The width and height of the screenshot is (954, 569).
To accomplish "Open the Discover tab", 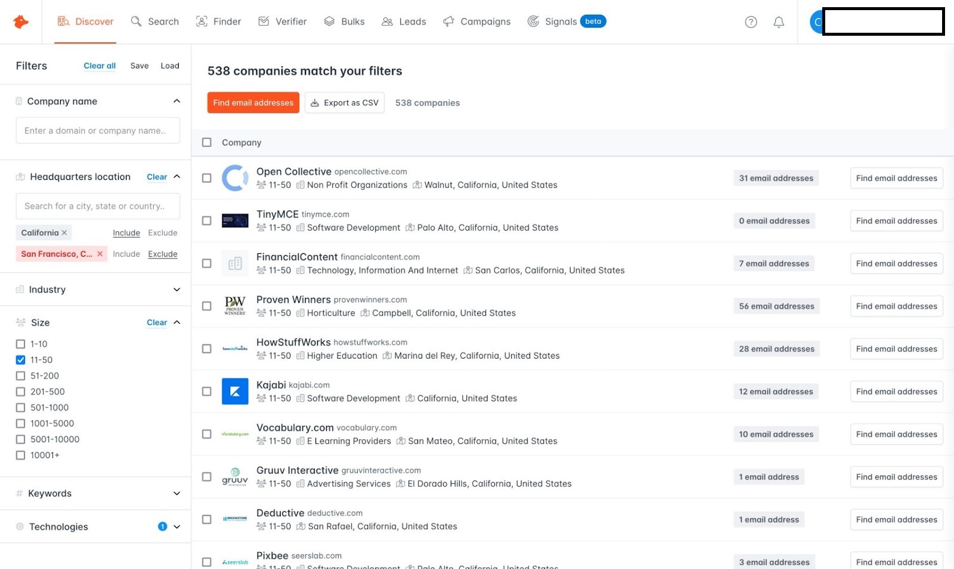I will (x=85, y=21).
